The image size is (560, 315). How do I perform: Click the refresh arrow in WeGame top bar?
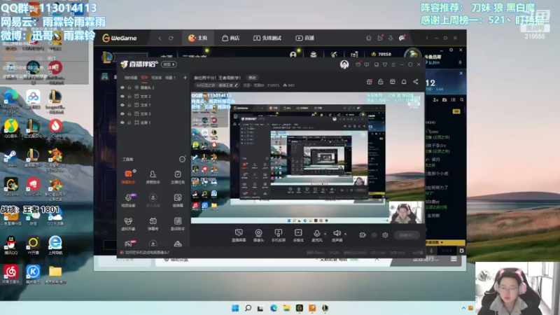click(x=171, y=38)
